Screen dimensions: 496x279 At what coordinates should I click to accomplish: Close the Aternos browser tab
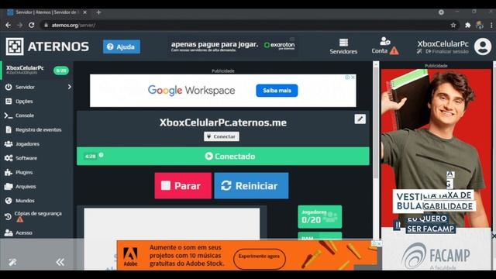84,12
